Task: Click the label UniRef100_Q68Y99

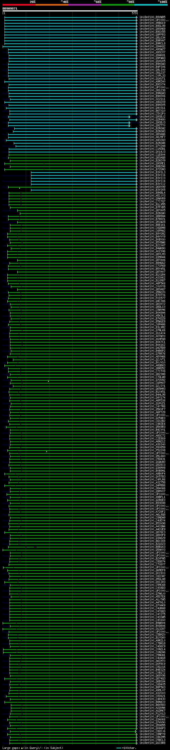Action: (x=152, y=187)
